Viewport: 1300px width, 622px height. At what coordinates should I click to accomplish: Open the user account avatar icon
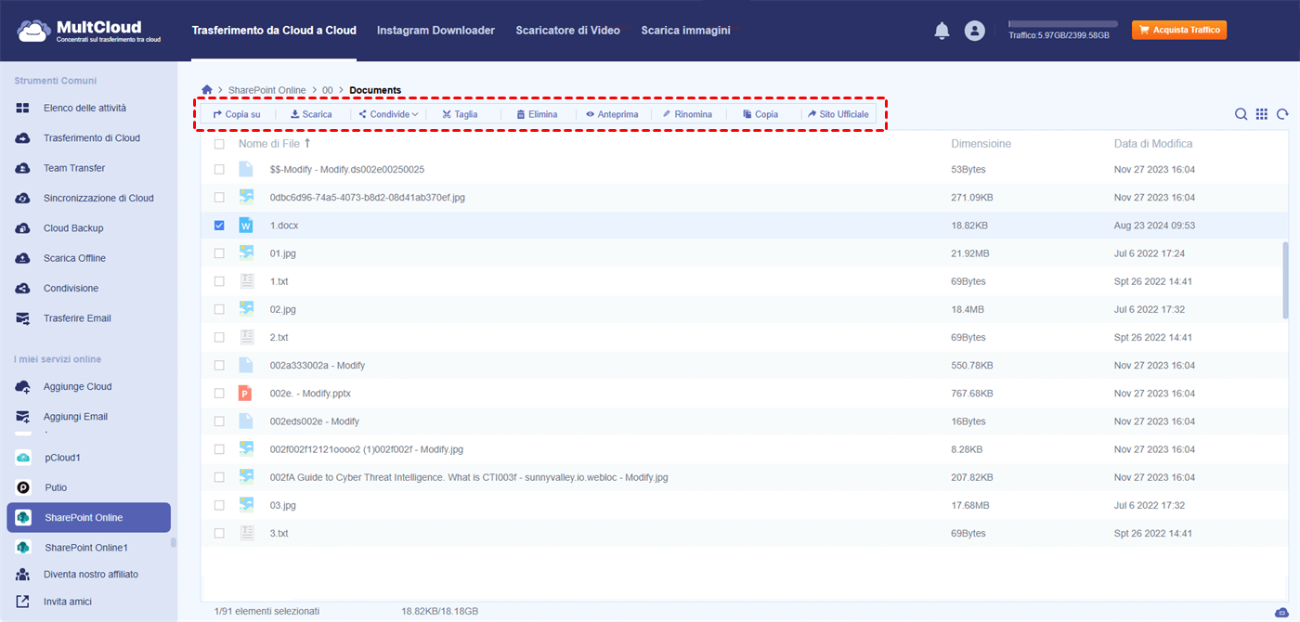point(974,31)
